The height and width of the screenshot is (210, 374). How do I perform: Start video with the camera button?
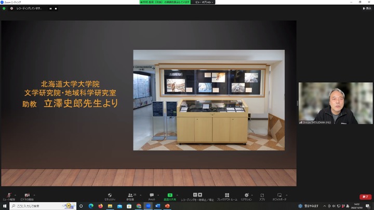pyautogui.click(x=27, y=197)
